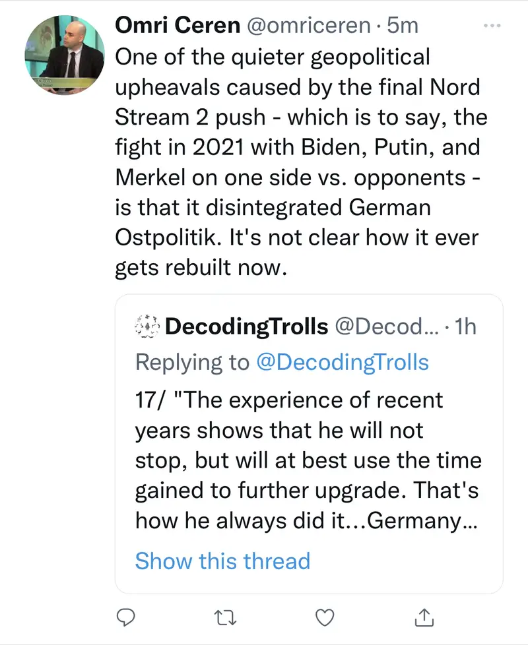Retweet Omri Ceren's tweet
Screen dimensions: 528x647
pyautogui.click(x=224, y=617)
